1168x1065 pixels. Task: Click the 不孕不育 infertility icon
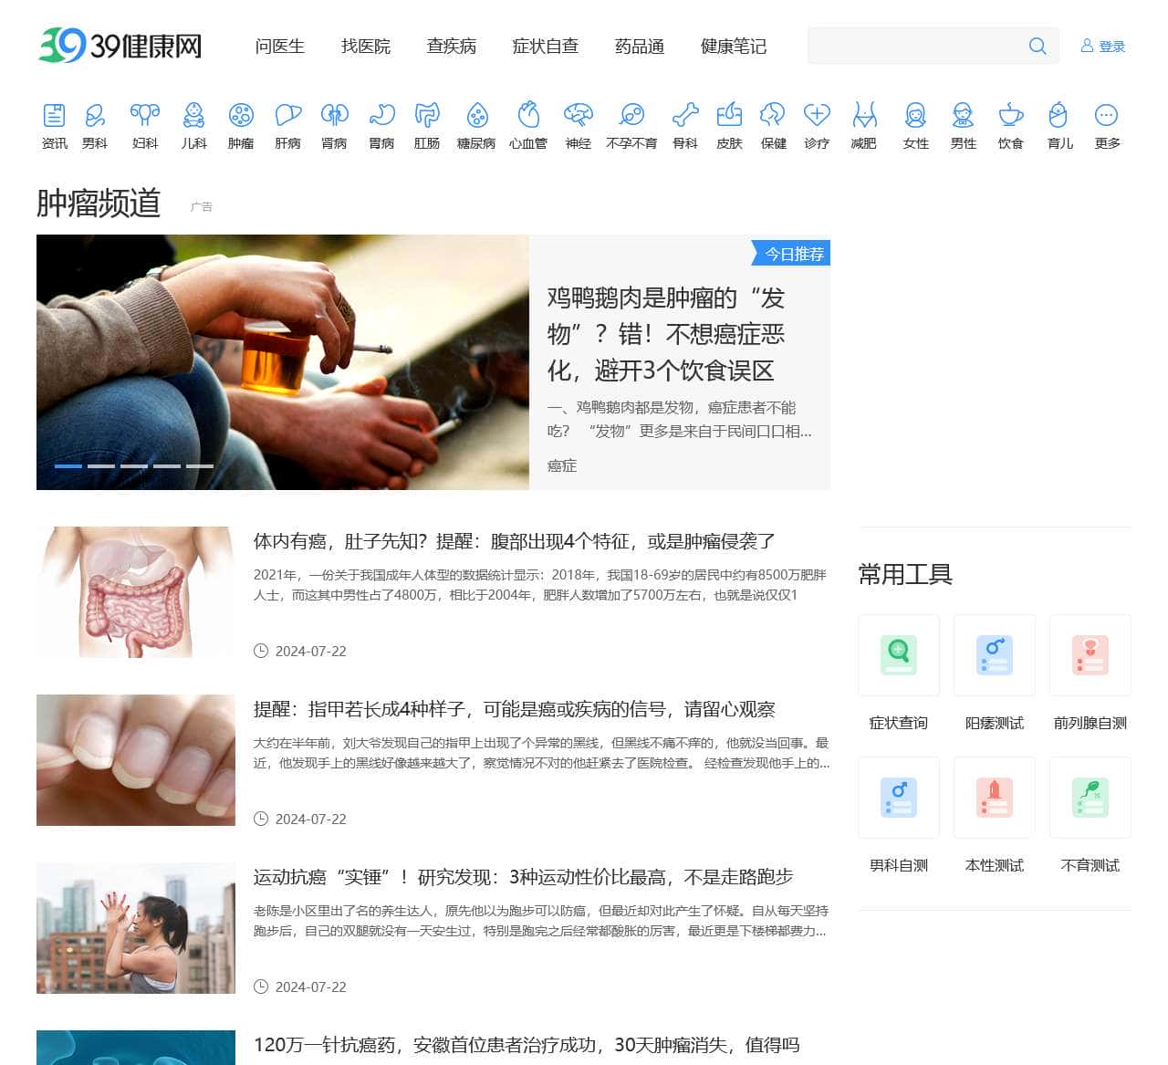pyautogui.click(x=631, y=115)
